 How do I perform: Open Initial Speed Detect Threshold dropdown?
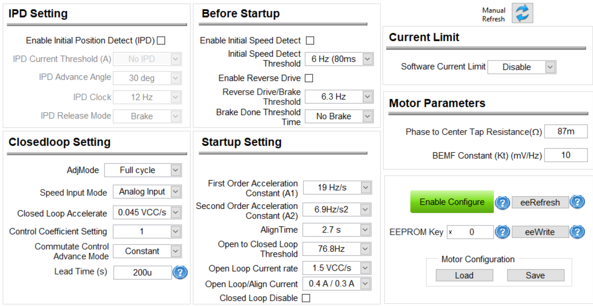(339, 59)
